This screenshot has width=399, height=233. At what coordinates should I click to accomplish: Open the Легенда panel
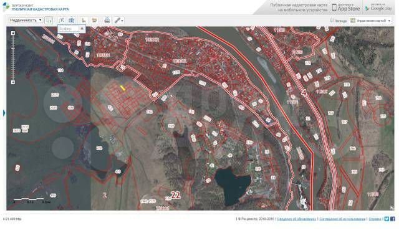click(x=338, y=21)
